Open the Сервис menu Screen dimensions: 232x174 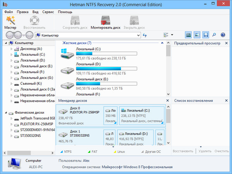click(x=48, y=12)
